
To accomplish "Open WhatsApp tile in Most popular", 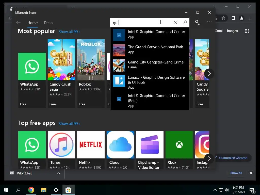I will [32, 80].
